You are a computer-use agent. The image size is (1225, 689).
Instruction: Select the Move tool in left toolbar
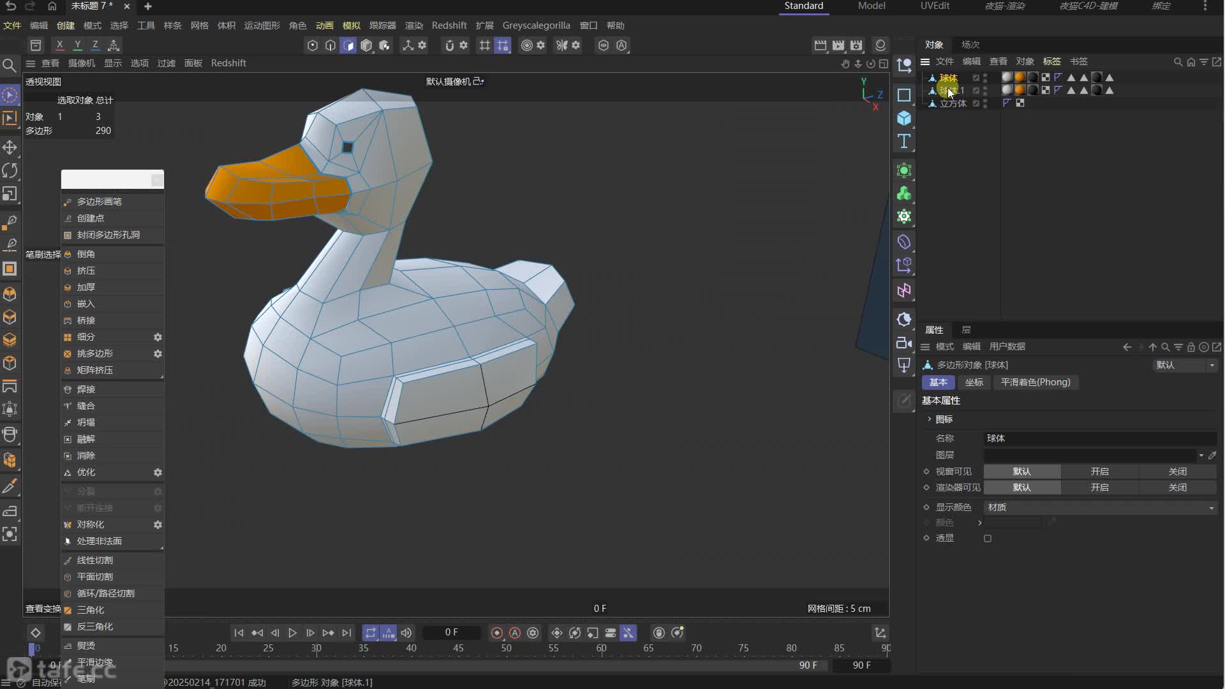click(10, 147)
